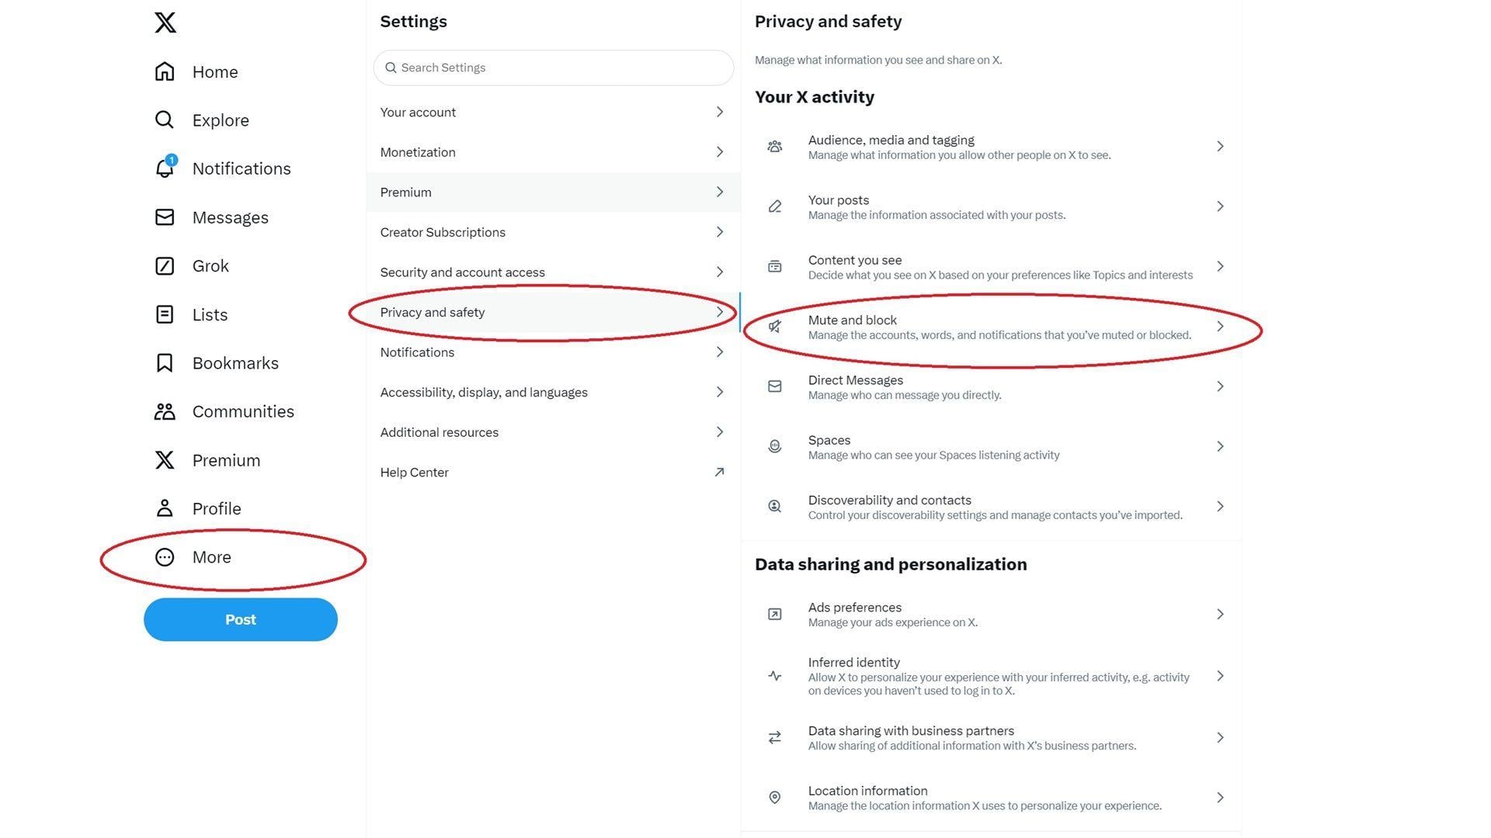
Task: Expand Your account settings chevron
Action: pos(720,113)
